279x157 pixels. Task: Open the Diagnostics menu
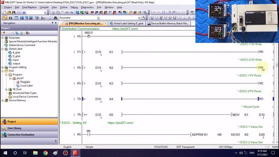87,7
